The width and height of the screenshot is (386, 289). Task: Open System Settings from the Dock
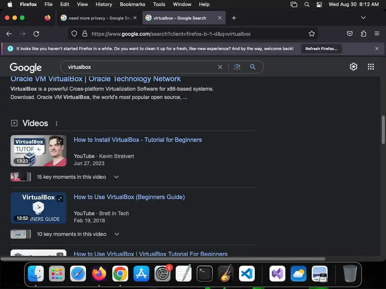[x=162, y=274]
